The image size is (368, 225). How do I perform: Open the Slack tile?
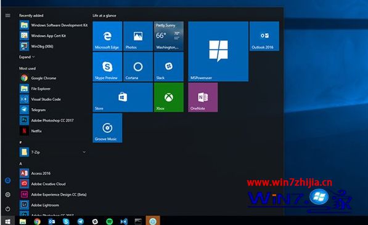[169, 67]
